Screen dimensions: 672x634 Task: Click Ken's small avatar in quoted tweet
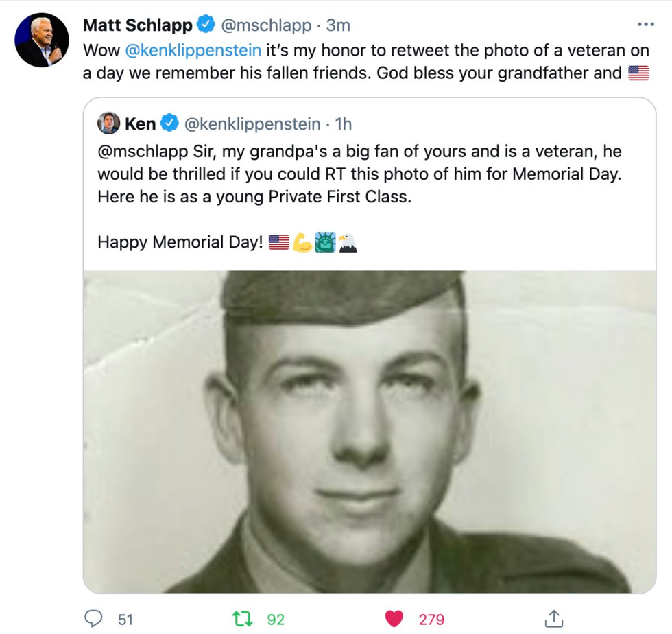pyautogui.click(x=108, y=124)
